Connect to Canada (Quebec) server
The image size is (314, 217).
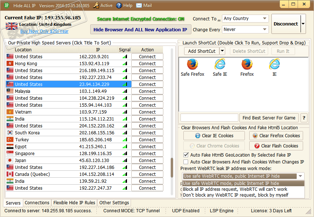click(x=147, y=174)
